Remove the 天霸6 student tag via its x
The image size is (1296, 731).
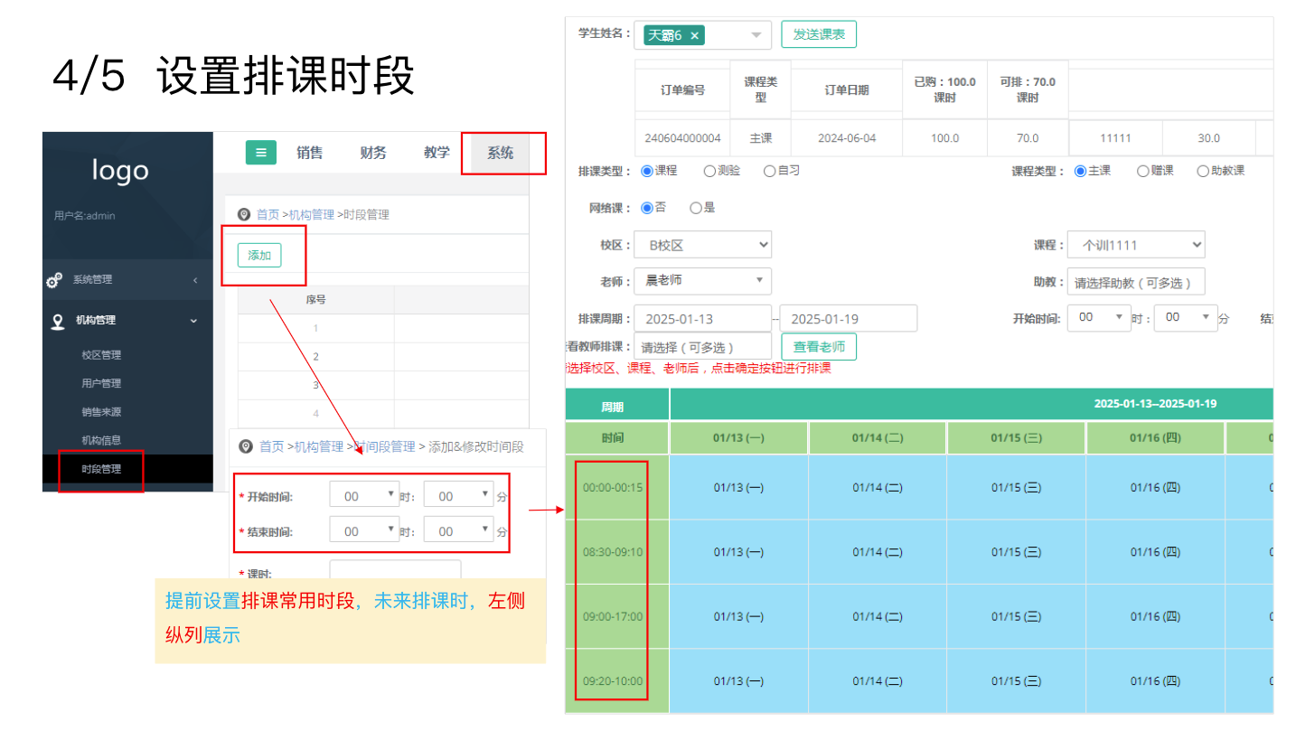(x=694, y=36)
